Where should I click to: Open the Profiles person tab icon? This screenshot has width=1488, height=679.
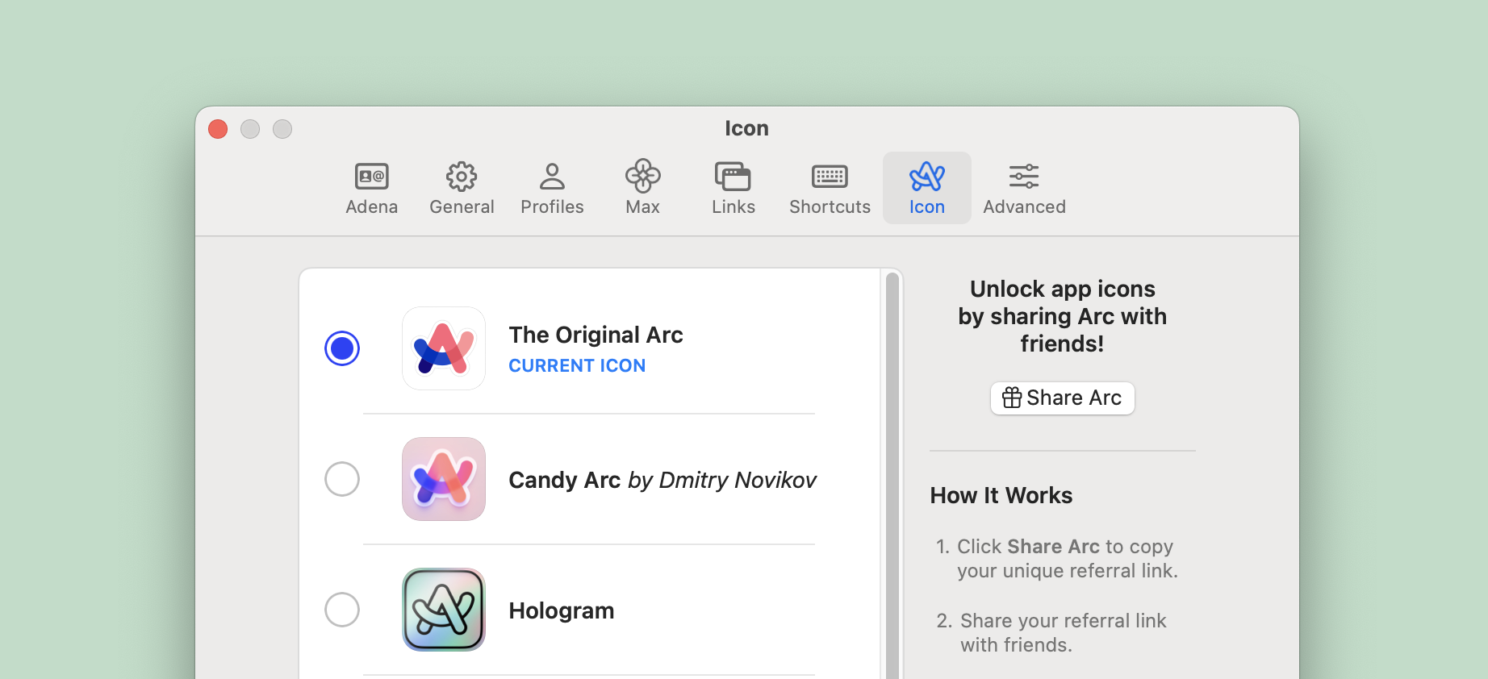point(552,176)
